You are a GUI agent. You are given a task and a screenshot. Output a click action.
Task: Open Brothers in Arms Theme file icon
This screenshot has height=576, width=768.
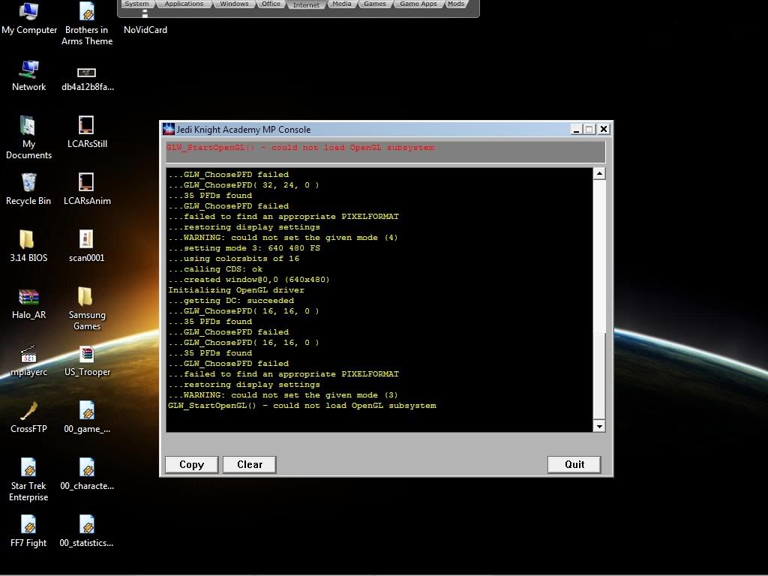tap(87, 25)
